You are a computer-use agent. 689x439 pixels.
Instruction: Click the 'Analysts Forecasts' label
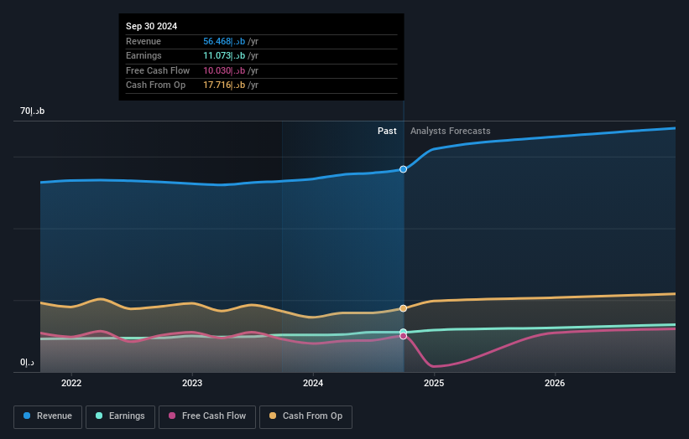tap(451, 131)
